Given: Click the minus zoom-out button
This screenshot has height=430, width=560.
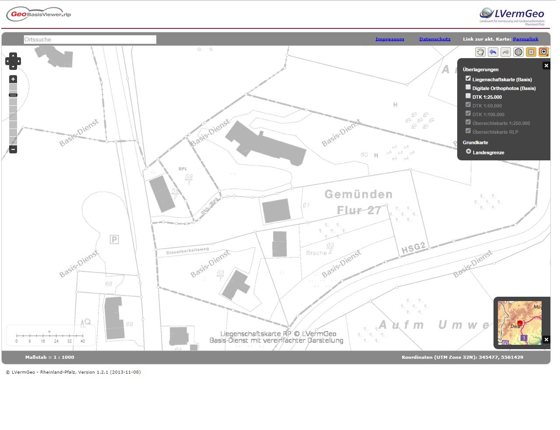Looking at the screenshot, I should (x=13, y=149).
